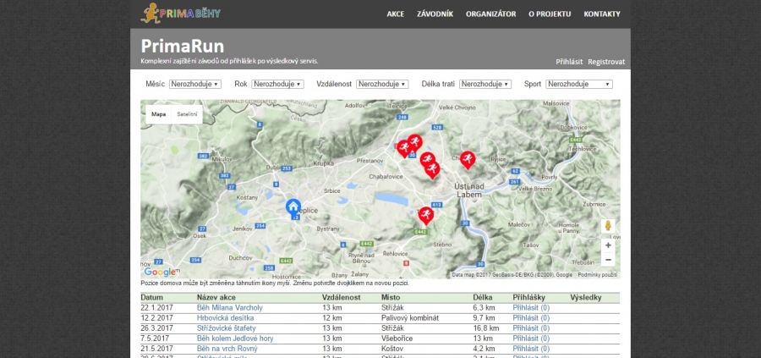Open the Běh kolem Jedlové hory event
761x358 pixels.
coord(235,338)
